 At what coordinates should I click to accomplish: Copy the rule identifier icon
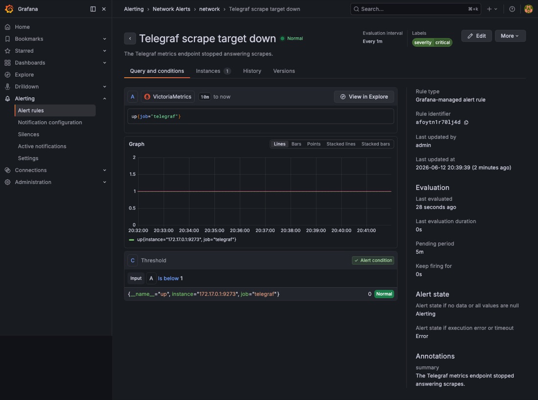[x=466, y=123]
